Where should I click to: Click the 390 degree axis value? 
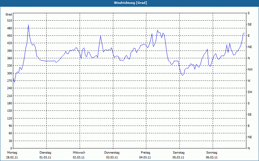click(x=10, y=51)
